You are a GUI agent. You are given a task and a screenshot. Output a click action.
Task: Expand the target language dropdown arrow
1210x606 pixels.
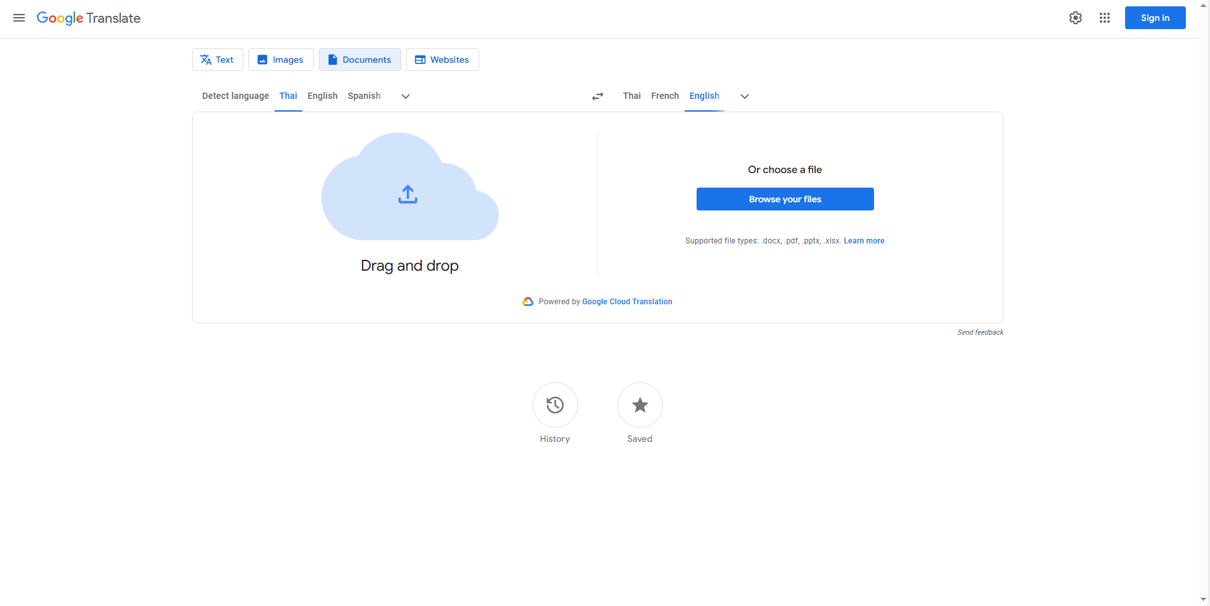744,96
